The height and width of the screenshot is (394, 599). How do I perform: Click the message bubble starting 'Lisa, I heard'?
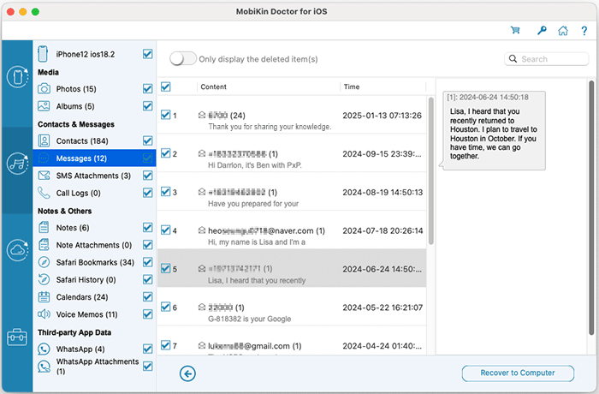point(495,130)
